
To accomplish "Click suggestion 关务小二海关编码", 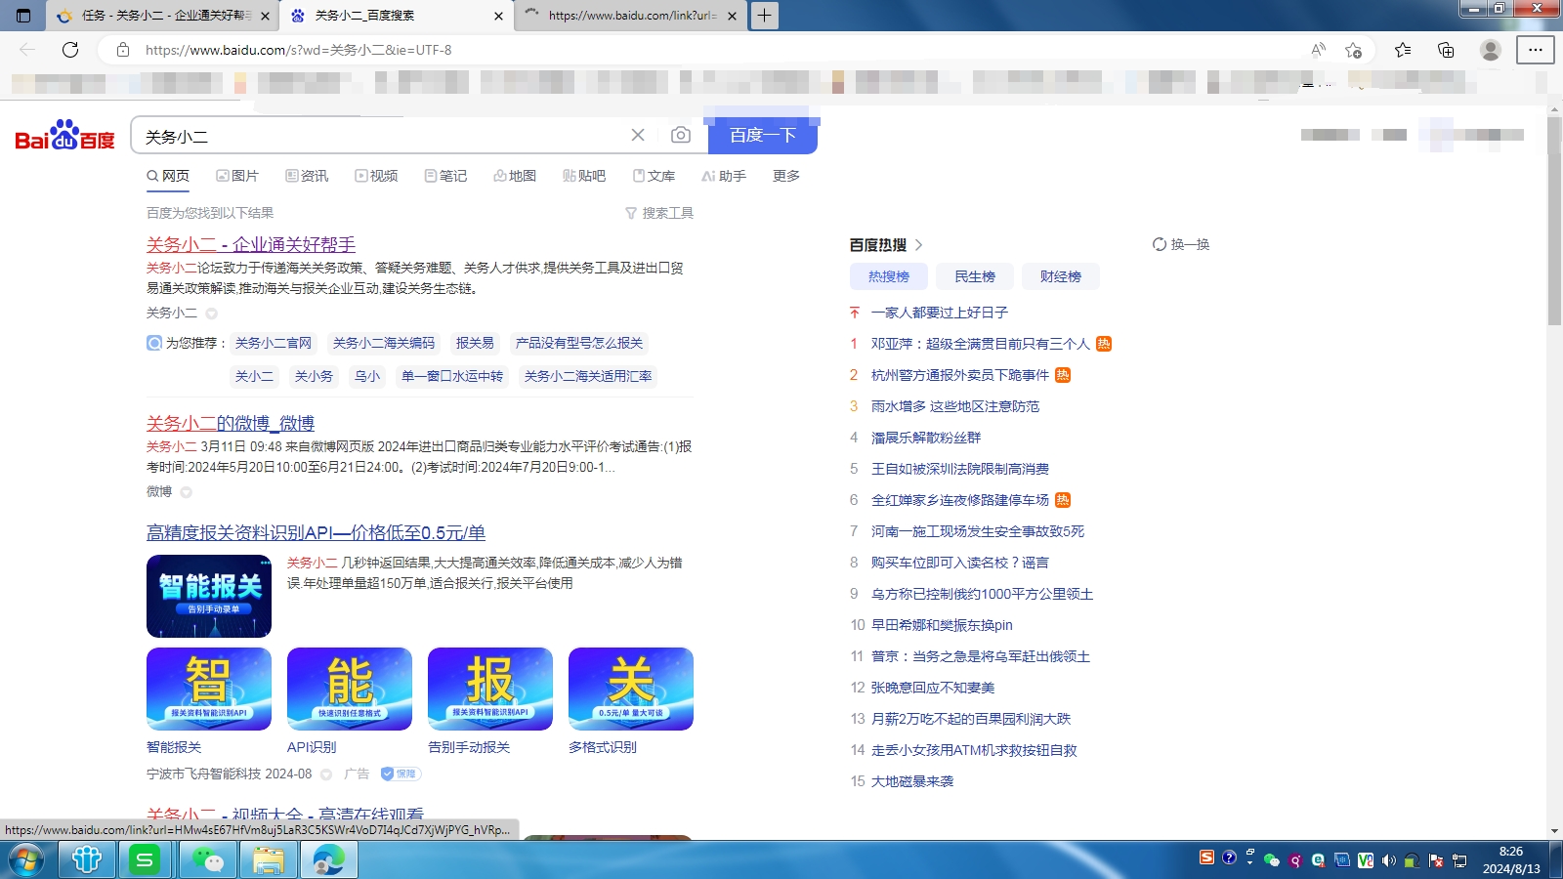I will (384, 343).
